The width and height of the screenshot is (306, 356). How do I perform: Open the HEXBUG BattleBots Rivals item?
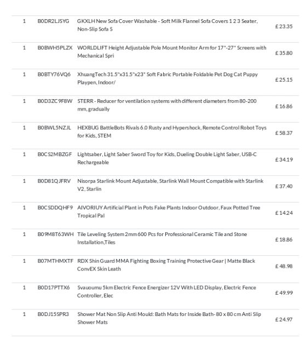pyautogui.click(x=172, y=131)
